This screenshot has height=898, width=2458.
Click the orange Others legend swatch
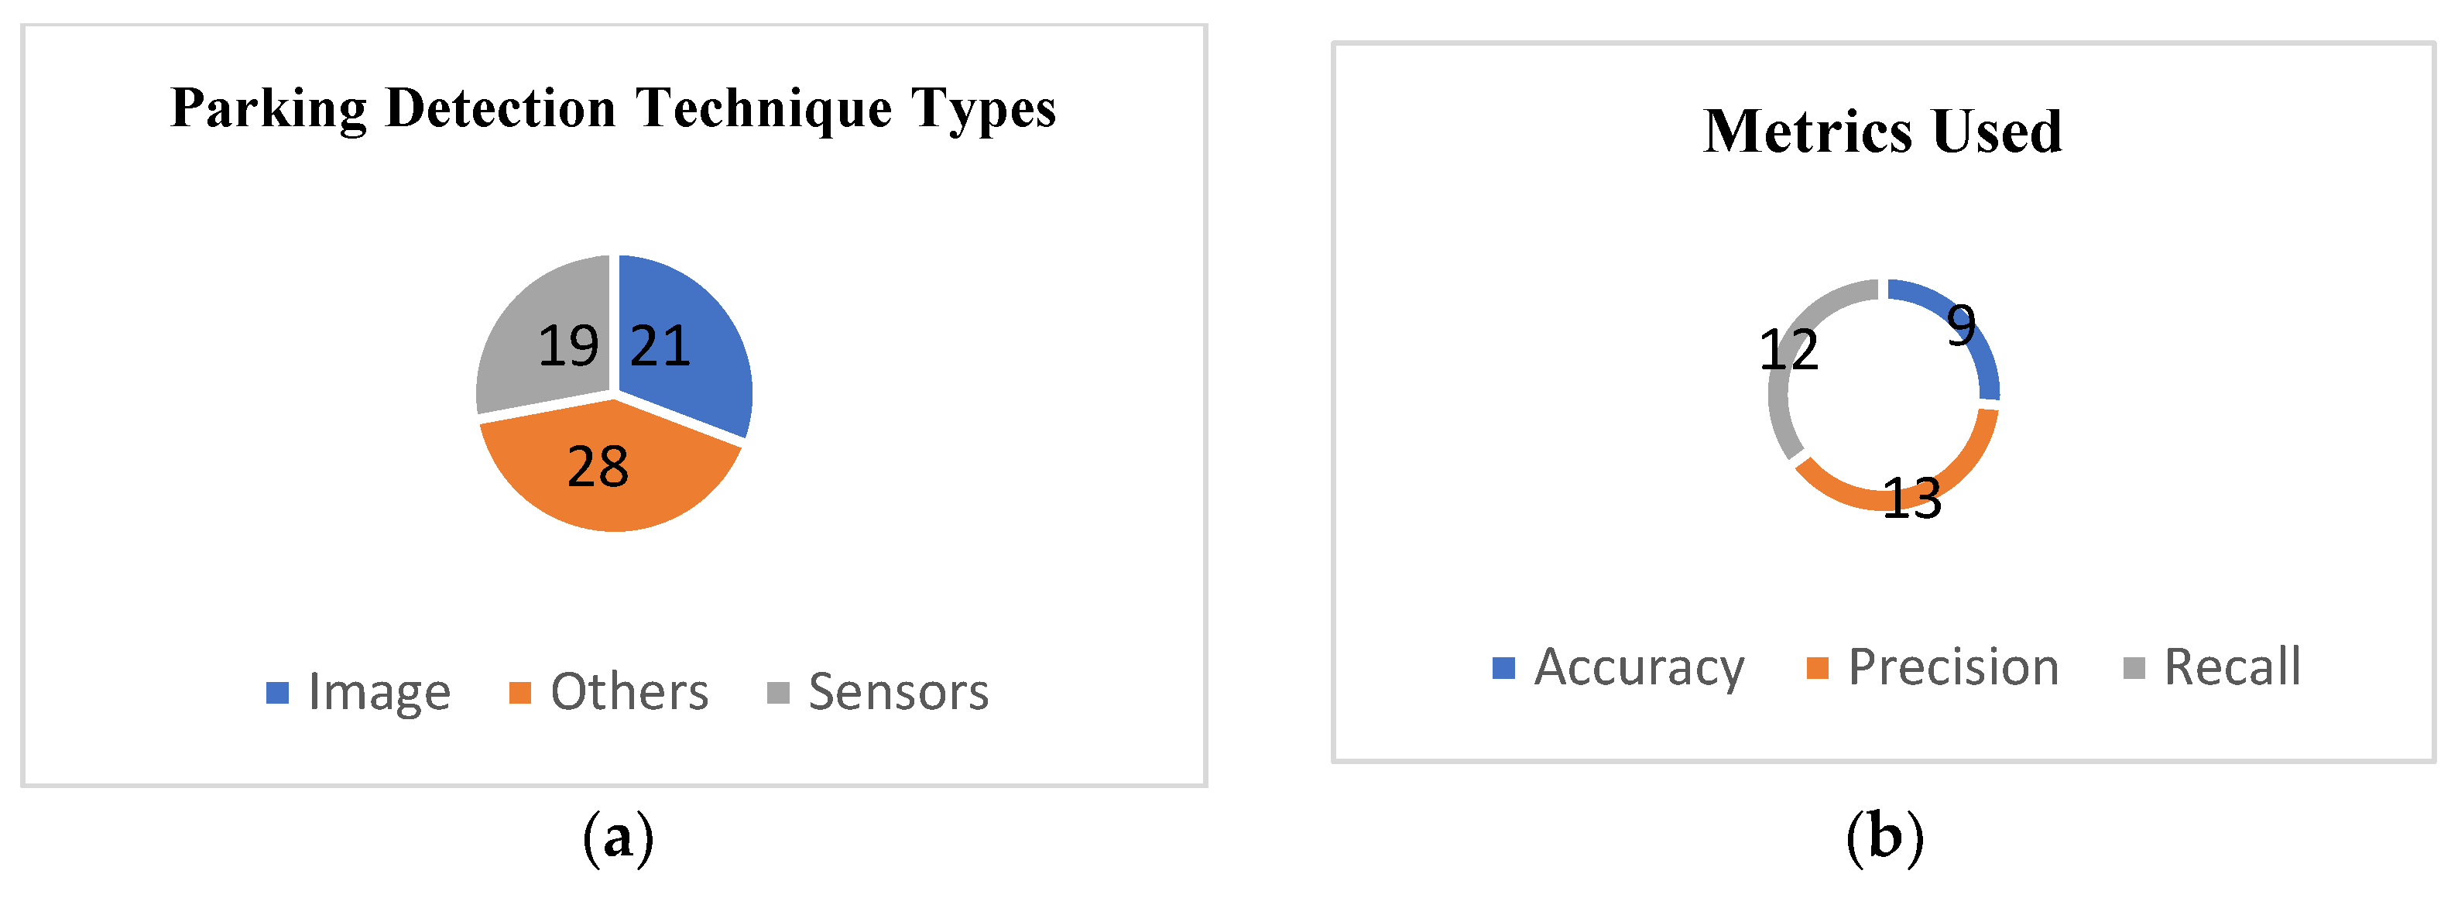pos(520,693)
